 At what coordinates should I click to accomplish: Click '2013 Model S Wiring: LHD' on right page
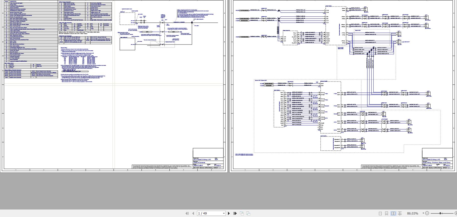(x=431, y=159)
